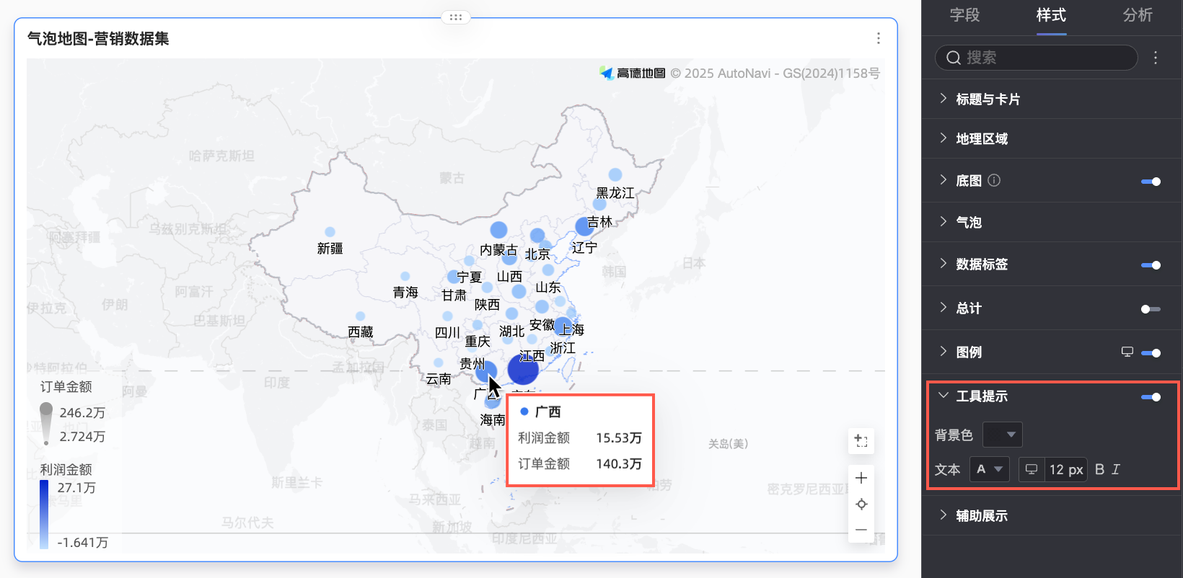Viewport: 1183px width, 578px height.
Task: Click the 140.3万 value in the tooltip
Action: (618, 463)
